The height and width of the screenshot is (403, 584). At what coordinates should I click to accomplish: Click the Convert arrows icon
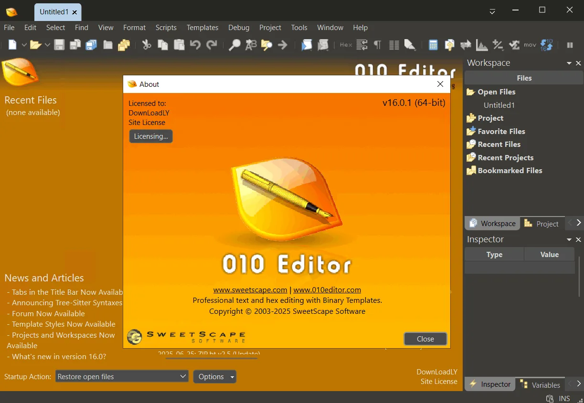466,45
